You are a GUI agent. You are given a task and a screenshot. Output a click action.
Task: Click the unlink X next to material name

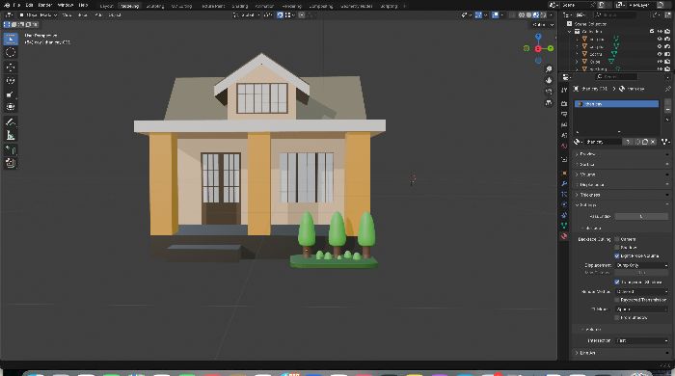[653, 142]
